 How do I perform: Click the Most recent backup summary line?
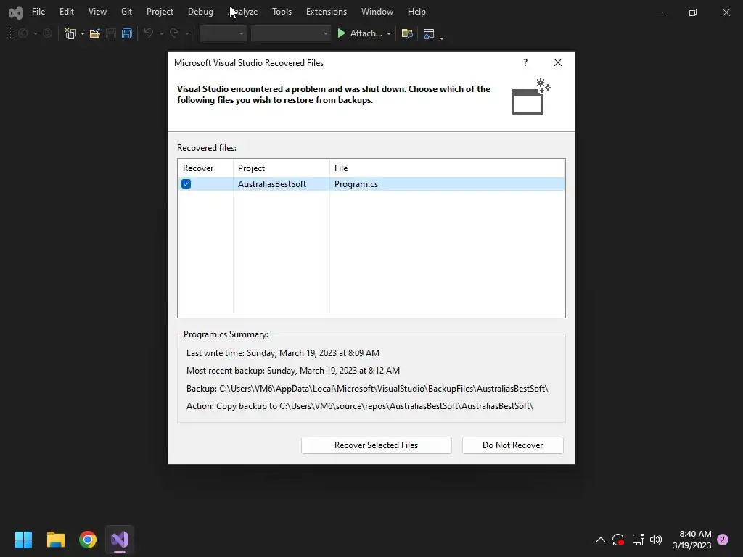tap(293, 371)
